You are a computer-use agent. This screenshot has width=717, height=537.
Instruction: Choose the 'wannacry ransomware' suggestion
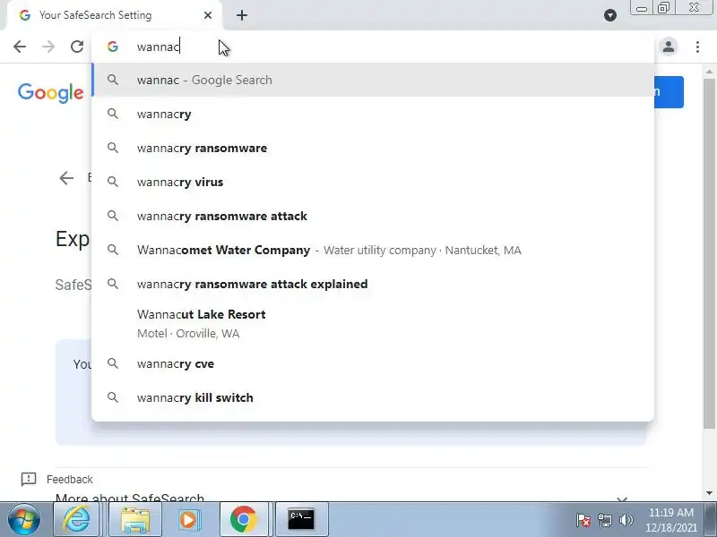[373, 148]
